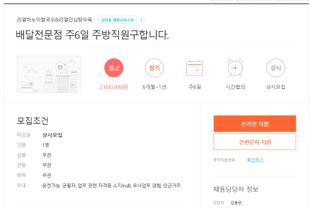Click the salary amount 2,600,000원

click(114, 87)
